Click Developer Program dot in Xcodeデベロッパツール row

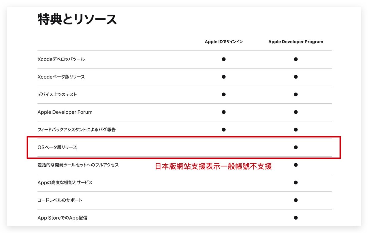[296, 59]
